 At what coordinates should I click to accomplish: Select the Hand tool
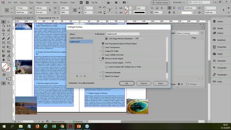(4, 60)
